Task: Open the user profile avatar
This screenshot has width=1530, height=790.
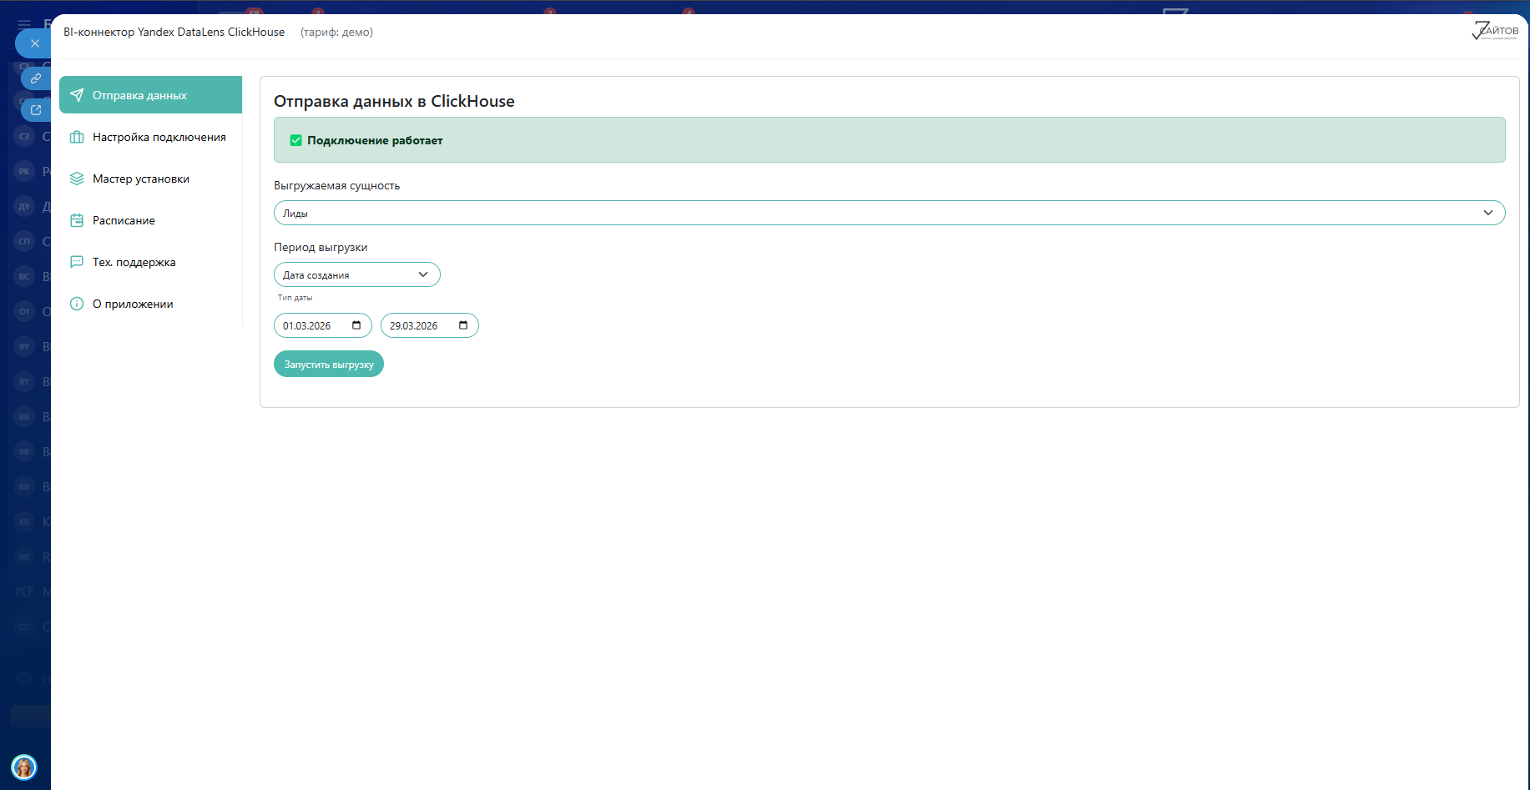Action: click(x=24, y=767)
